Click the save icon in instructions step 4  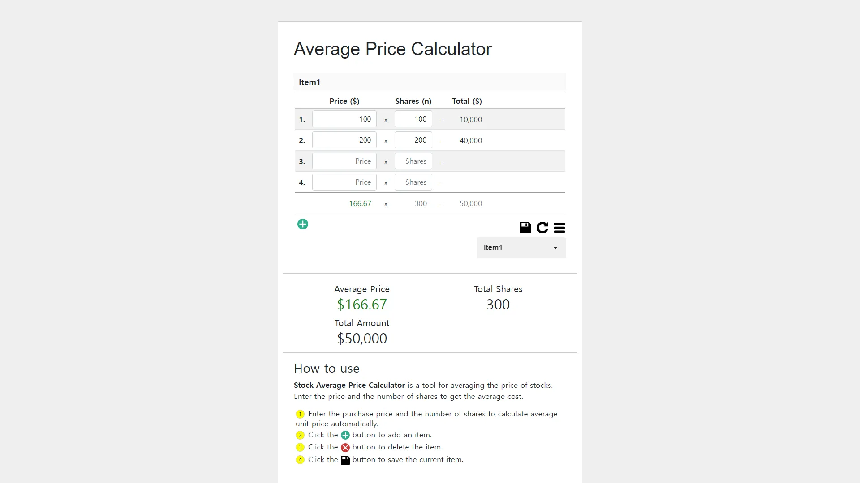345,460
